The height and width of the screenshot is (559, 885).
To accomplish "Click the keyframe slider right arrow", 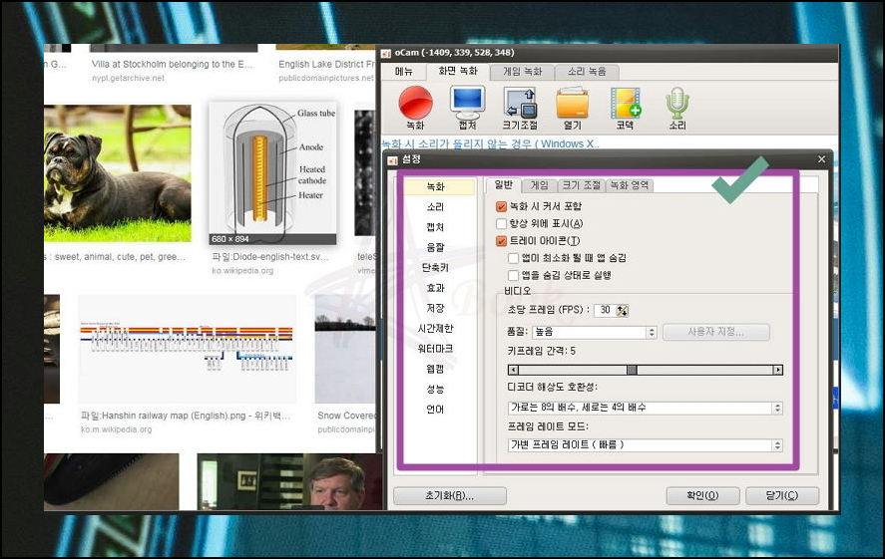I will tap(778, 371).
